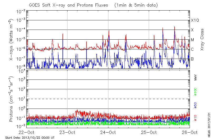The height and width of the screenshot is (140, 211).
Task: Select the C flare class label
Action: pyautogui.click(x=193, y=49)
